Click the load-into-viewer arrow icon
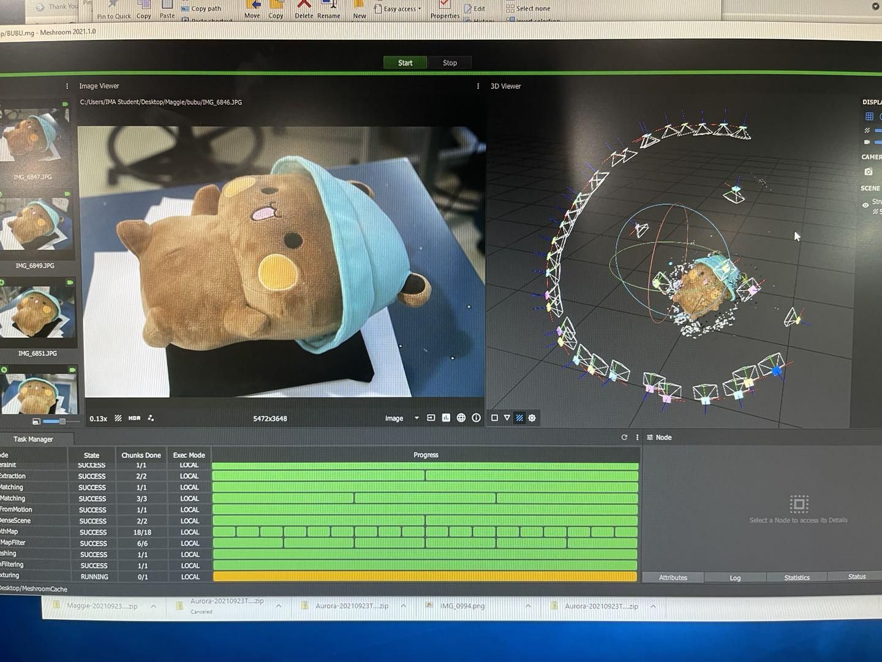The image size is (882, 662). pos(431,418)
